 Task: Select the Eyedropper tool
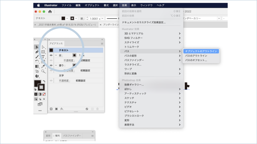point(43,66)
